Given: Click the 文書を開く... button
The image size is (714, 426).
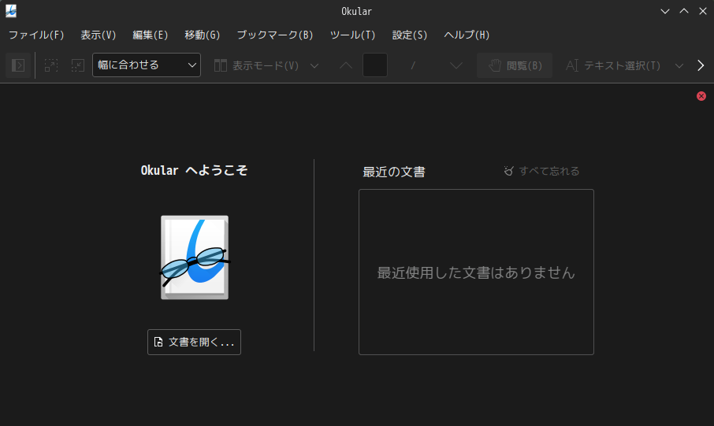Looking at the screenshot, I should point(194,343).
